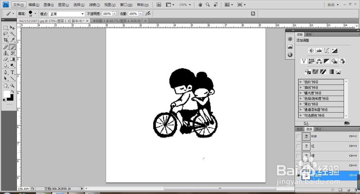This screenshot has height=194, width=360.
Task: Select the Brush tool in the toolbox
Action: tap(12, 47)
